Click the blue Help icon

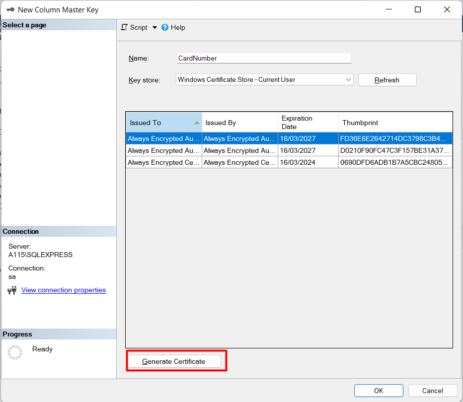click(165, 28)
